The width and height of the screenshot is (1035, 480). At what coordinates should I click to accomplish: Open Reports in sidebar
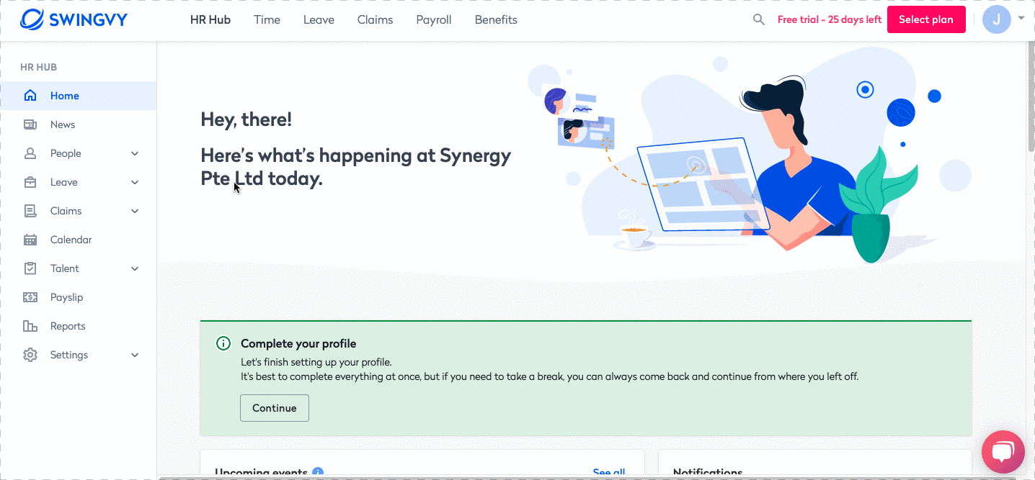78,326
